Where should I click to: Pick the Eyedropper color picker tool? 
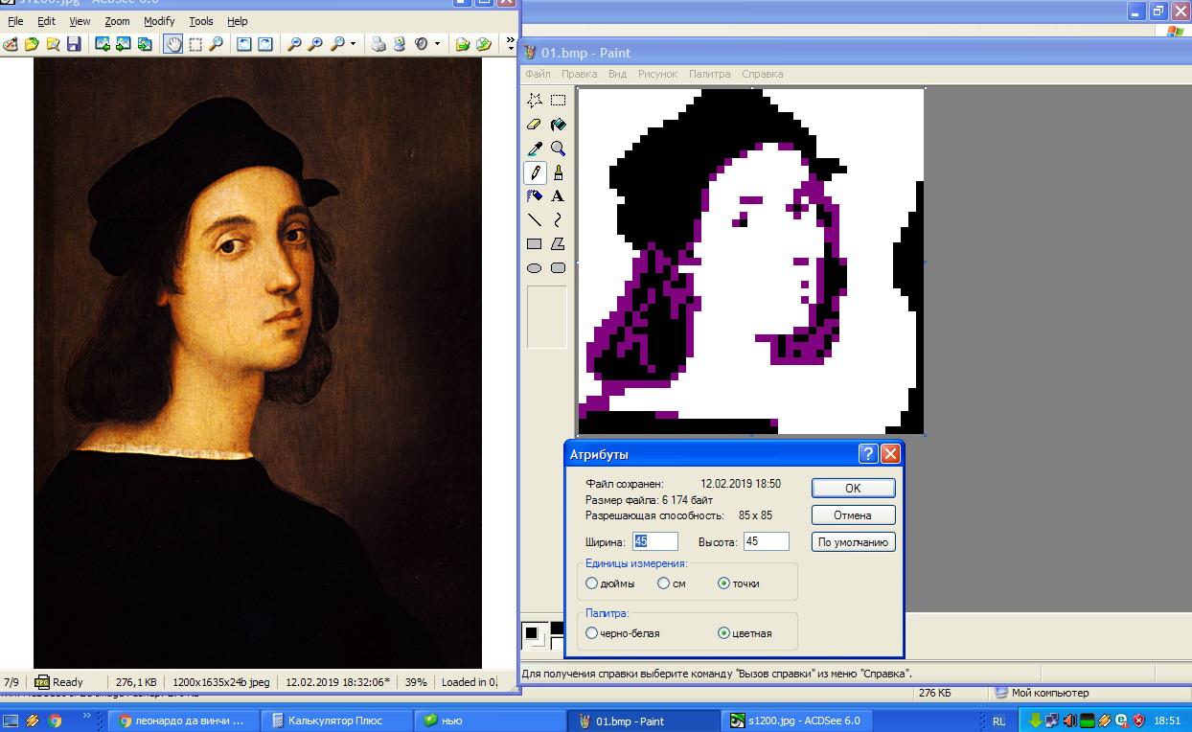point(535,149)
